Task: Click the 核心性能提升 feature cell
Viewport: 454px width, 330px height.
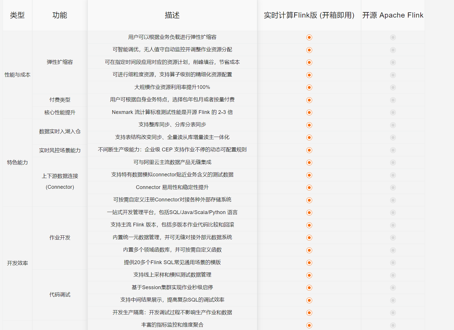Action: (x=60, y=112)
